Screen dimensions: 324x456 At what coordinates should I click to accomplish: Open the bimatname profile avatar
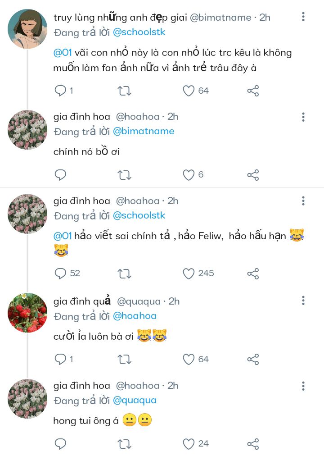[x=27, y=29]
